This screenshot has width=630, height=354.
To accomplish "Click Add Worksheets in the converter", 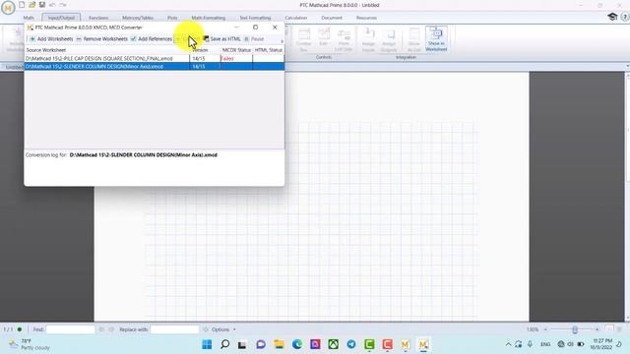I will 51,39.
